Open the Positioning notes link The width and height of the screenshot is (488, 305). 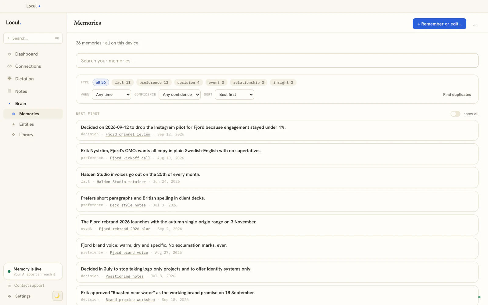(124, 276)
